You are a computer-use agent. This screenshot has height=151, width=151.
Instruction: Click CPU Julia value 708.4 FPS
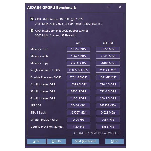click(x=108, y=120)
